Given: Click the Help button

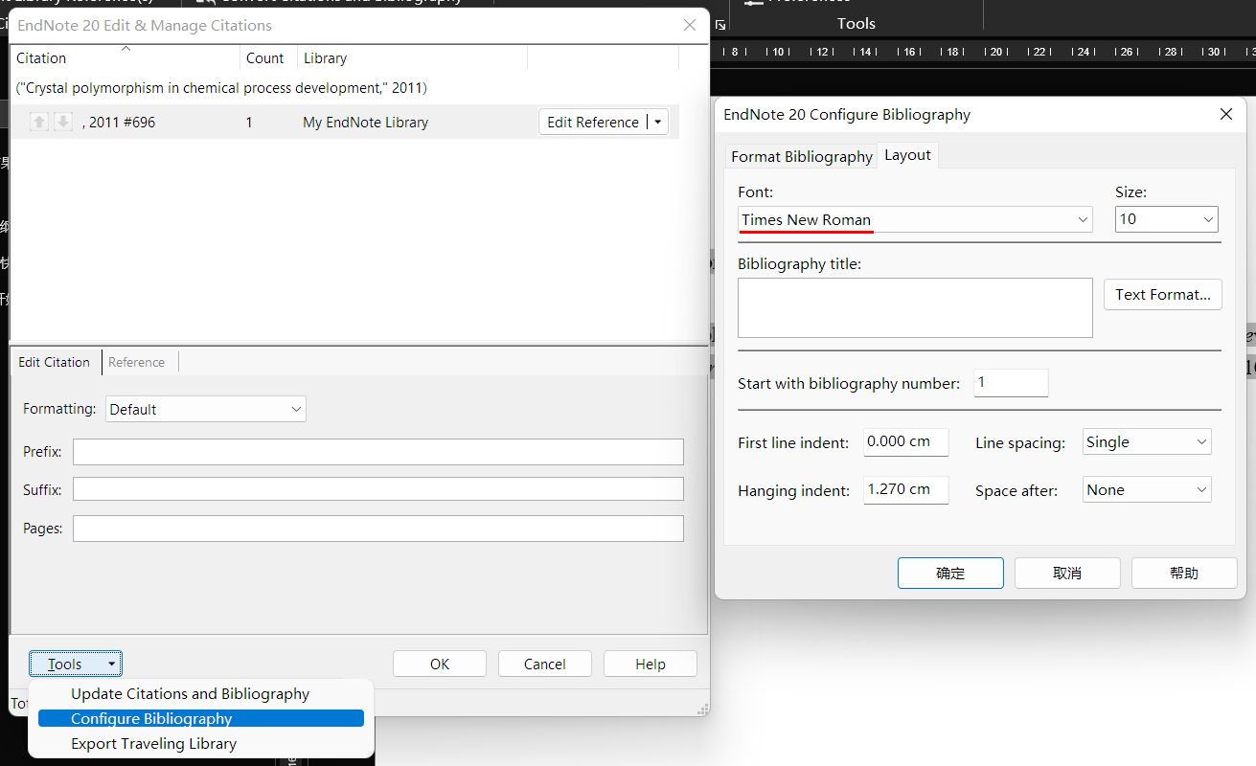Looking at the screenshot, I should (x=651, y=664).
